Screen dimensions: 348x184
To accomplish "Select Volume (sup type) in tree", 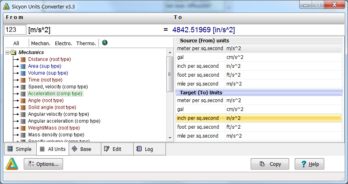I will coord(48,73).
